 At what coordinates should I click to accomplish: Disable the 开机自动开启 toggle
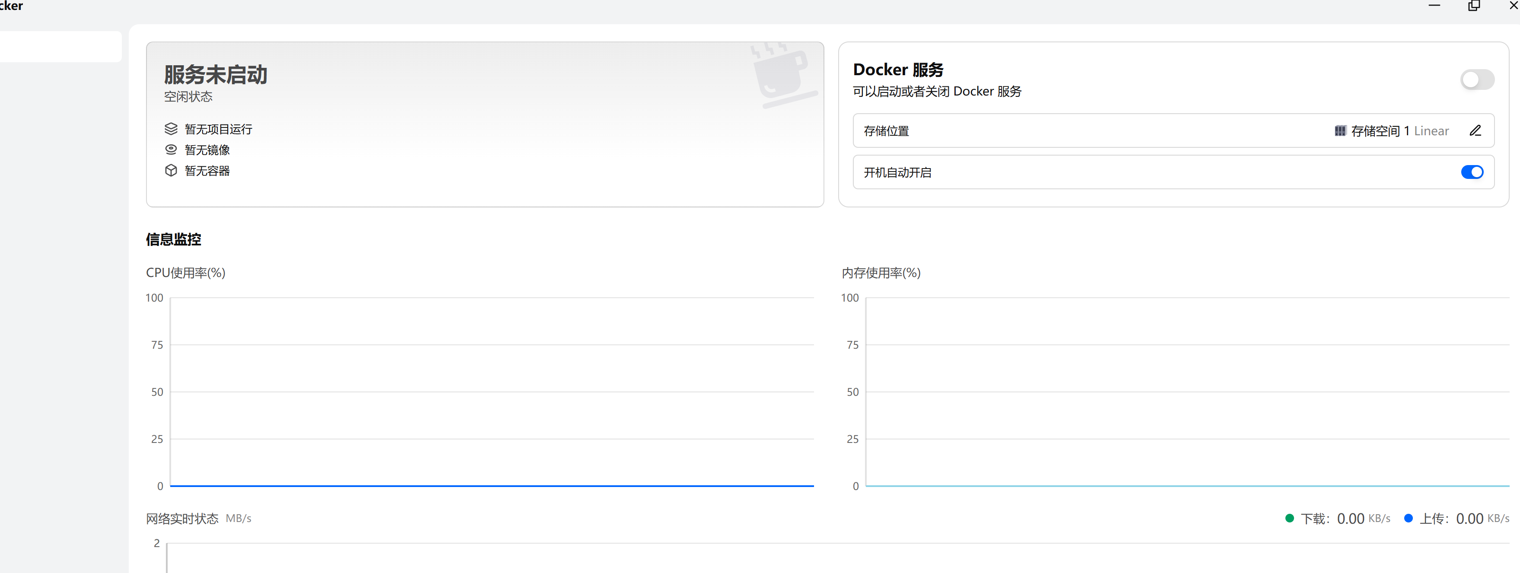[x=1472, y=172]
